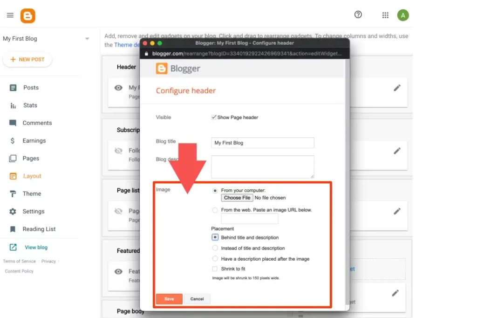Click the Comments speech bubble icon
This screenshot has width=477, height=318.
click(x=13, y=123)
